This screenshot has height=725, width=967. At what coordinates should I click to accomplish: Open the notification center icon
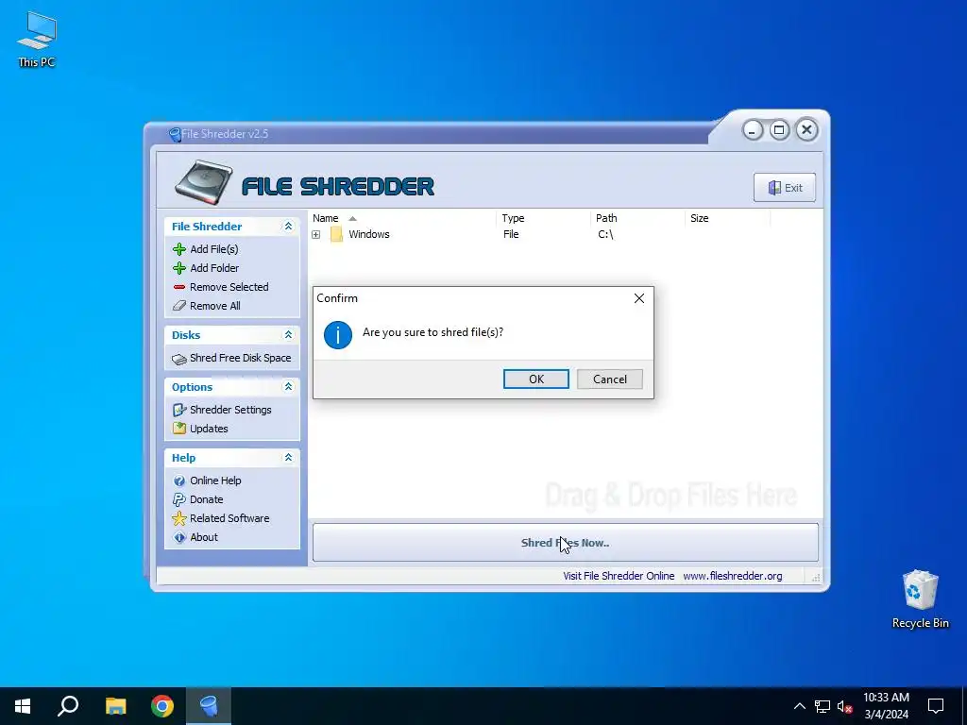coord(936,706)
